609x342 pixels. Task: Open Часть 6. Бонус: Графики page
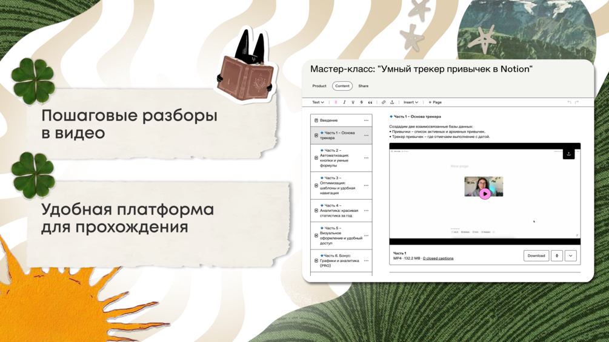click(341, 260)
